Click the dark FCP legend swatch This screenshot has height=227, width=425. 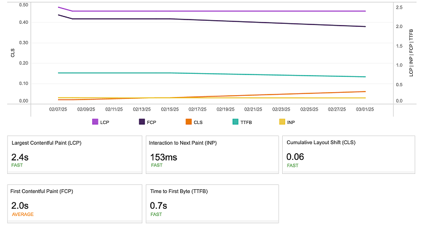tap(142, 122)
